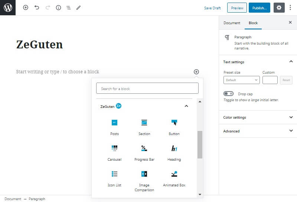Screen dimensions: 297x202
Task: Insert the Progress Bar block
Action: (144, 153)
